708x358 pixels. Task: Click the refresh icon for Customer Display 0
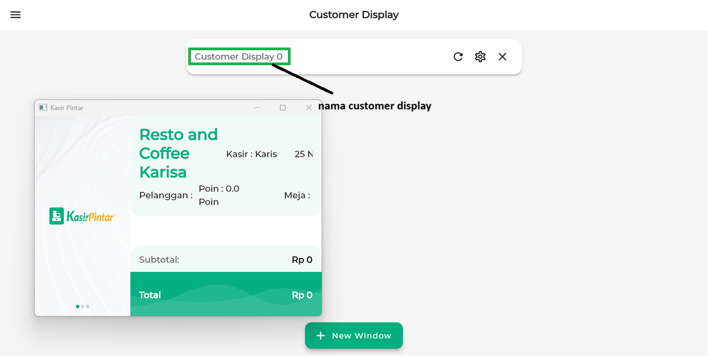click(458, 56)
